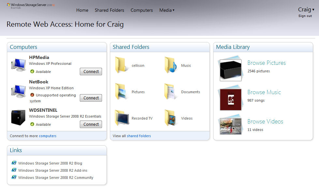319x187 pixels.
Task: Follow the 'computers' link under Connect to more
Action: pos(48,136)
